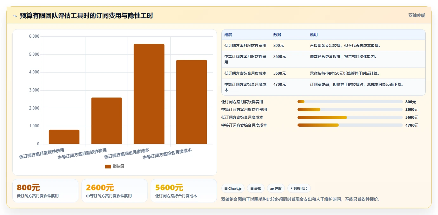Image resolution: width=438 pixels, height=215 pixels.
Task: Open the 800元 data card
Action: (x=45, y=191)
